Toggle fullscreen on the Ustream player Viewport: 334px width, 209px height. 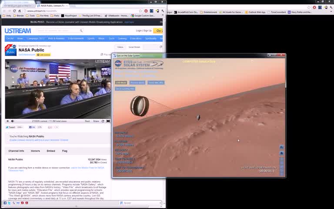108,121
